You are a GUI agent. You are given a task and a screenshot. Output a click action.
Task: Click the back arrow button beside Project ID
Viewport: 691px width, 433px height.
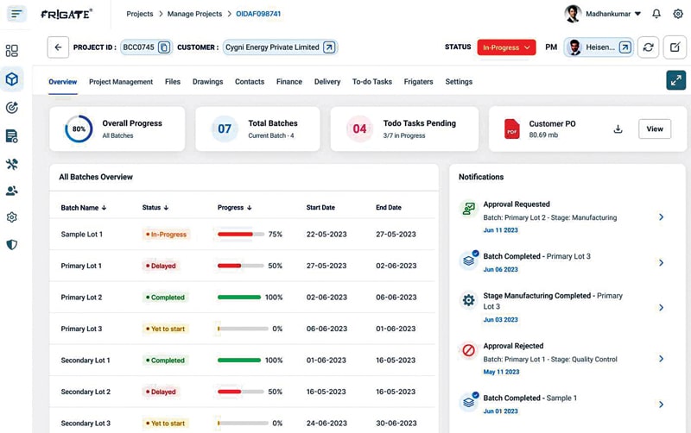click(59, 47)
